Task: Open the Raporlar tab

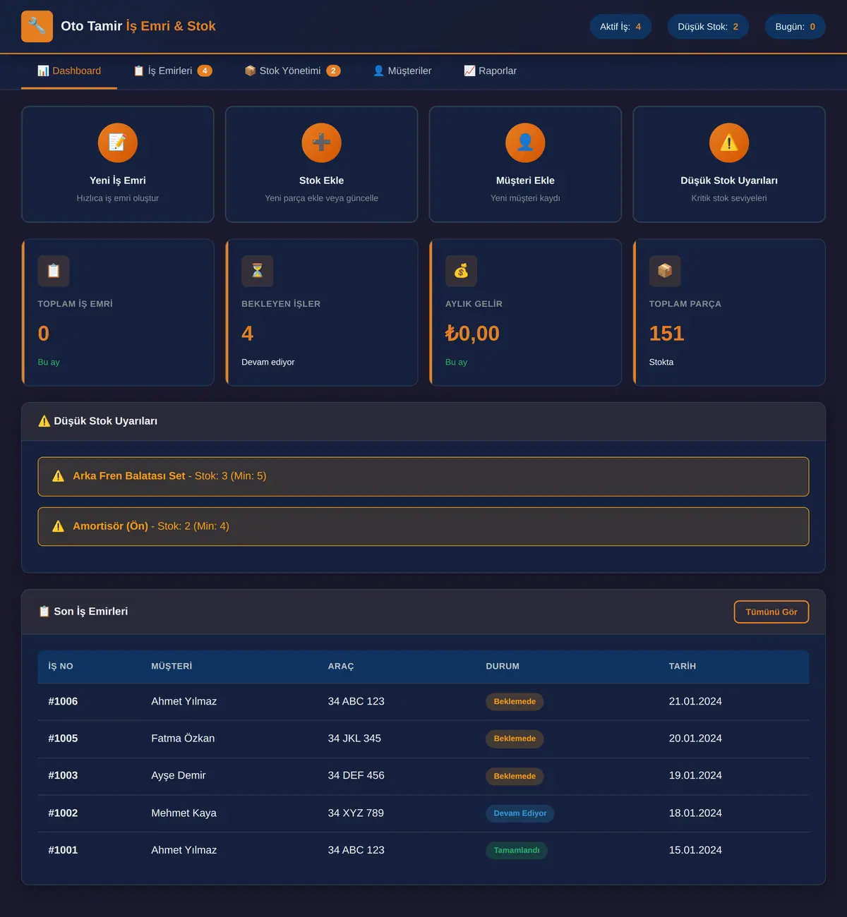Action: click(x=490, y=71)
